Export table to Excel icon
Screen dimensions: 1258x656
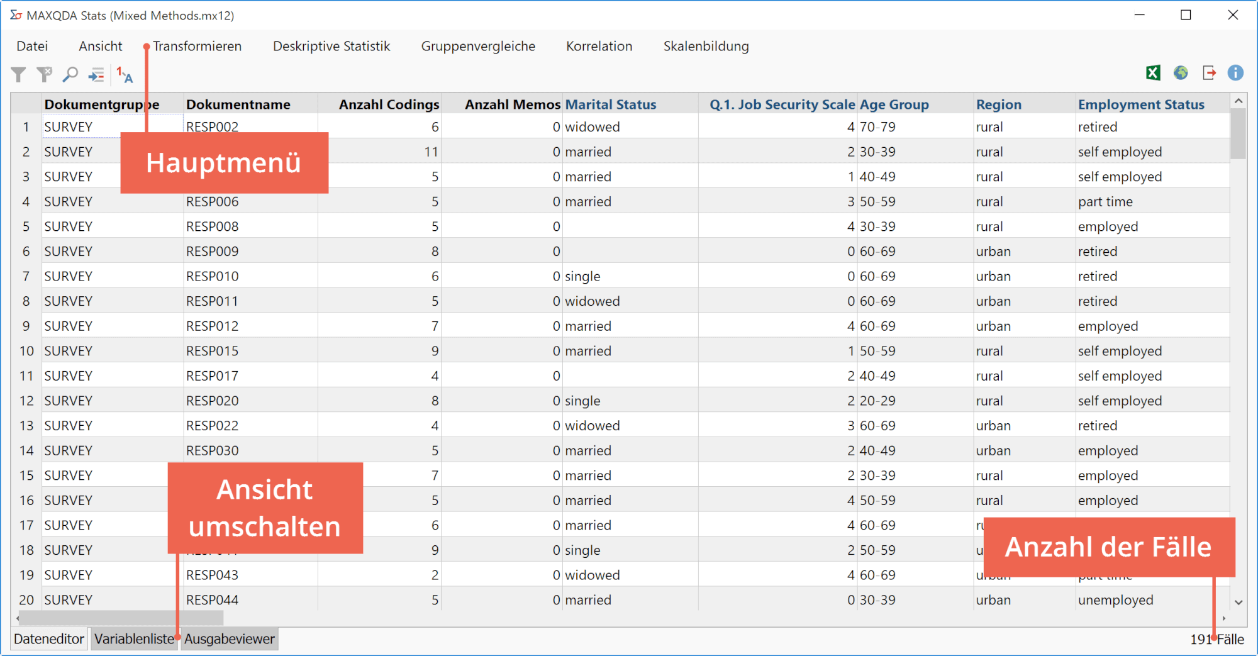(x=1153, y=73)
